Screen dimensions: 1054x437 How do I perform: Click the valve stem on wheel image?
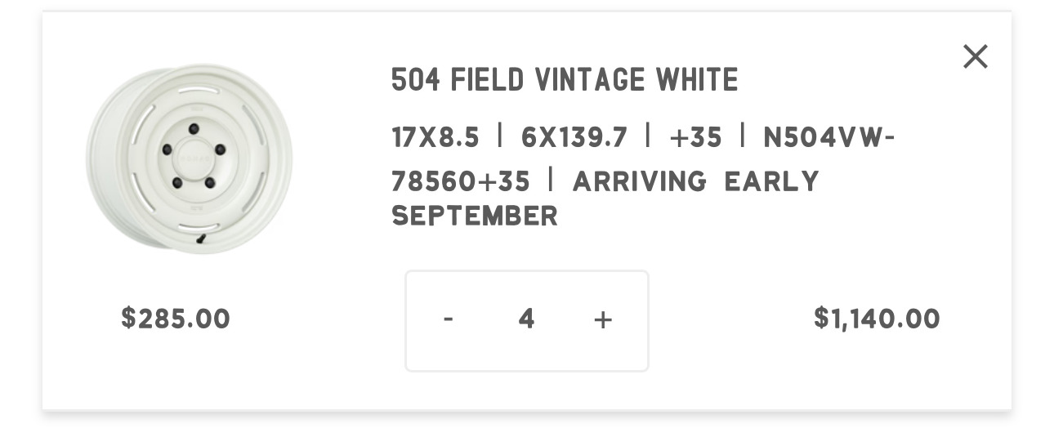(x=202, y=239)
